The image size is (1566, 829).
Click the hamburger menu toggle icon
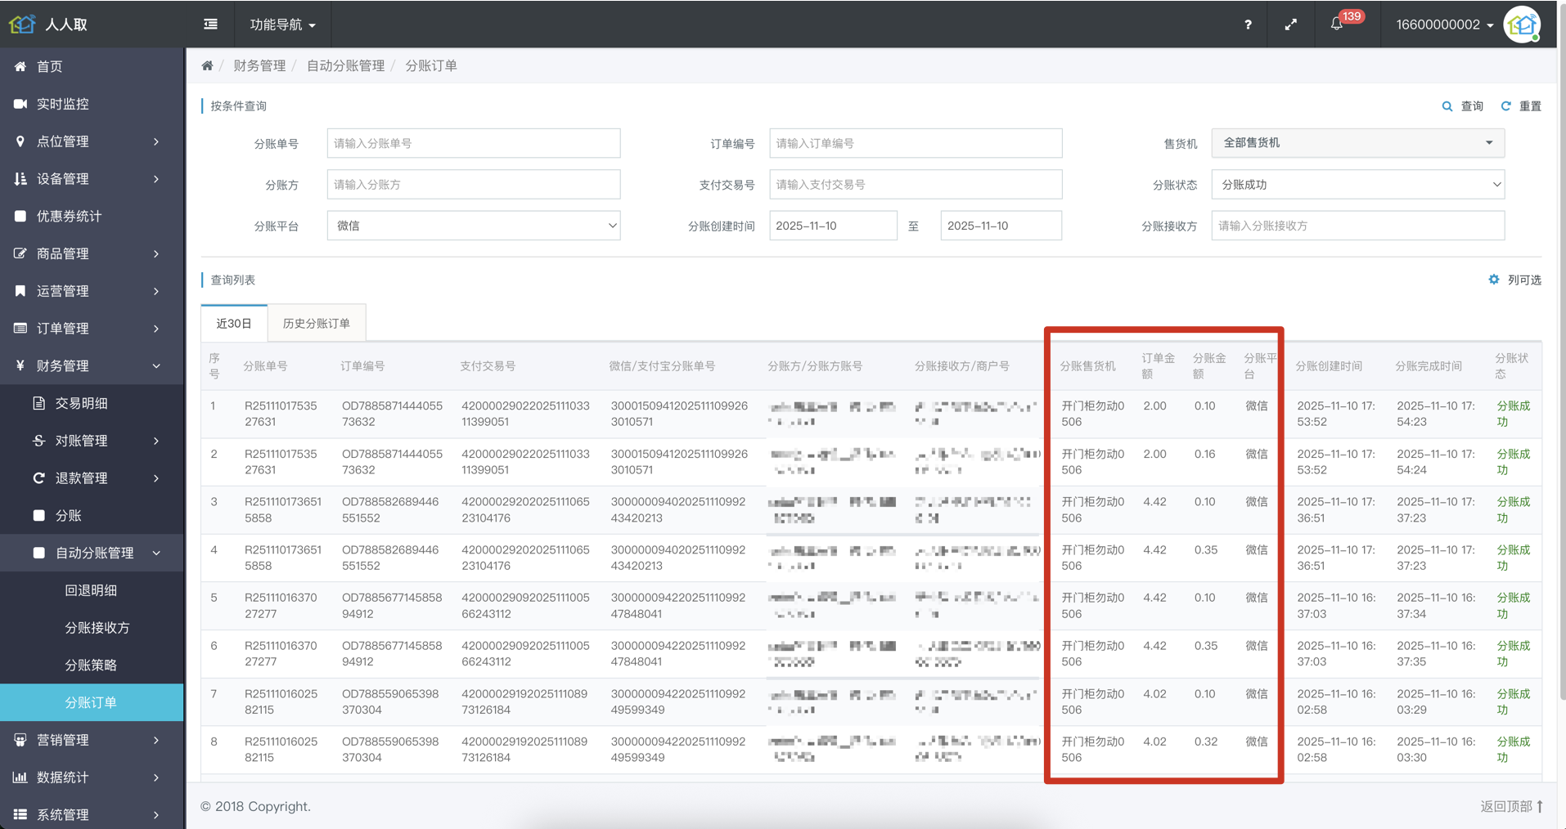coord(210,25)
